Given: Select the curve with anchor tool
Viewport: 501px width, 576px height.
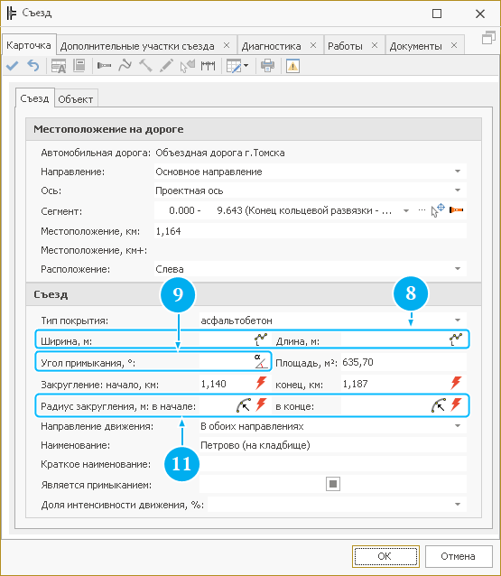Looking at the screenshot, I should pos(125,66).
